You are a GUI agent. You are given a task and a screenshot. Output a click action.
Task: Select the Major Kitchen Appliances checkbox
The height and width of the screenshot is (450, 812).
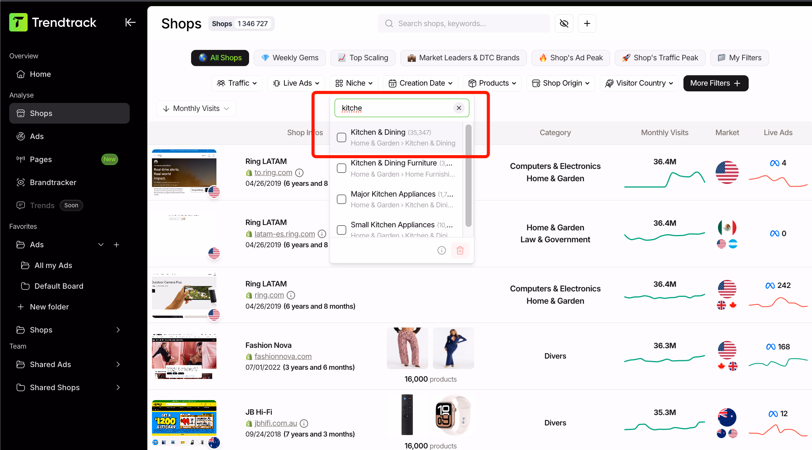pos(341,199)
